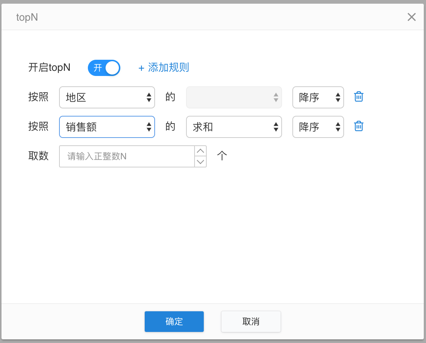Focus the 请输入正整数N input field
The width and height of the screenshot is (426, 343).
(x=127, y=156)
